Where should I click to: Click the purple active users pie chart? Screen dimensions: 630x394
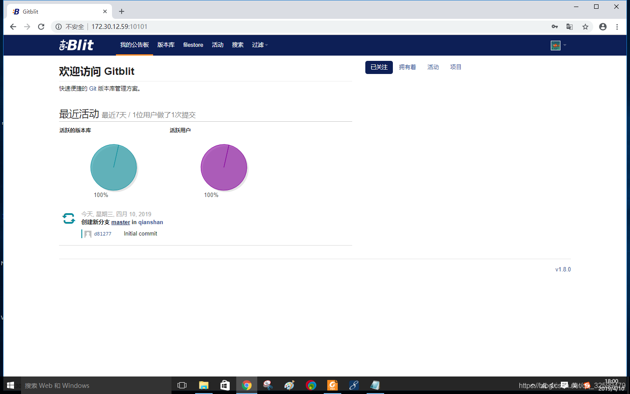(x=224, y=167)
